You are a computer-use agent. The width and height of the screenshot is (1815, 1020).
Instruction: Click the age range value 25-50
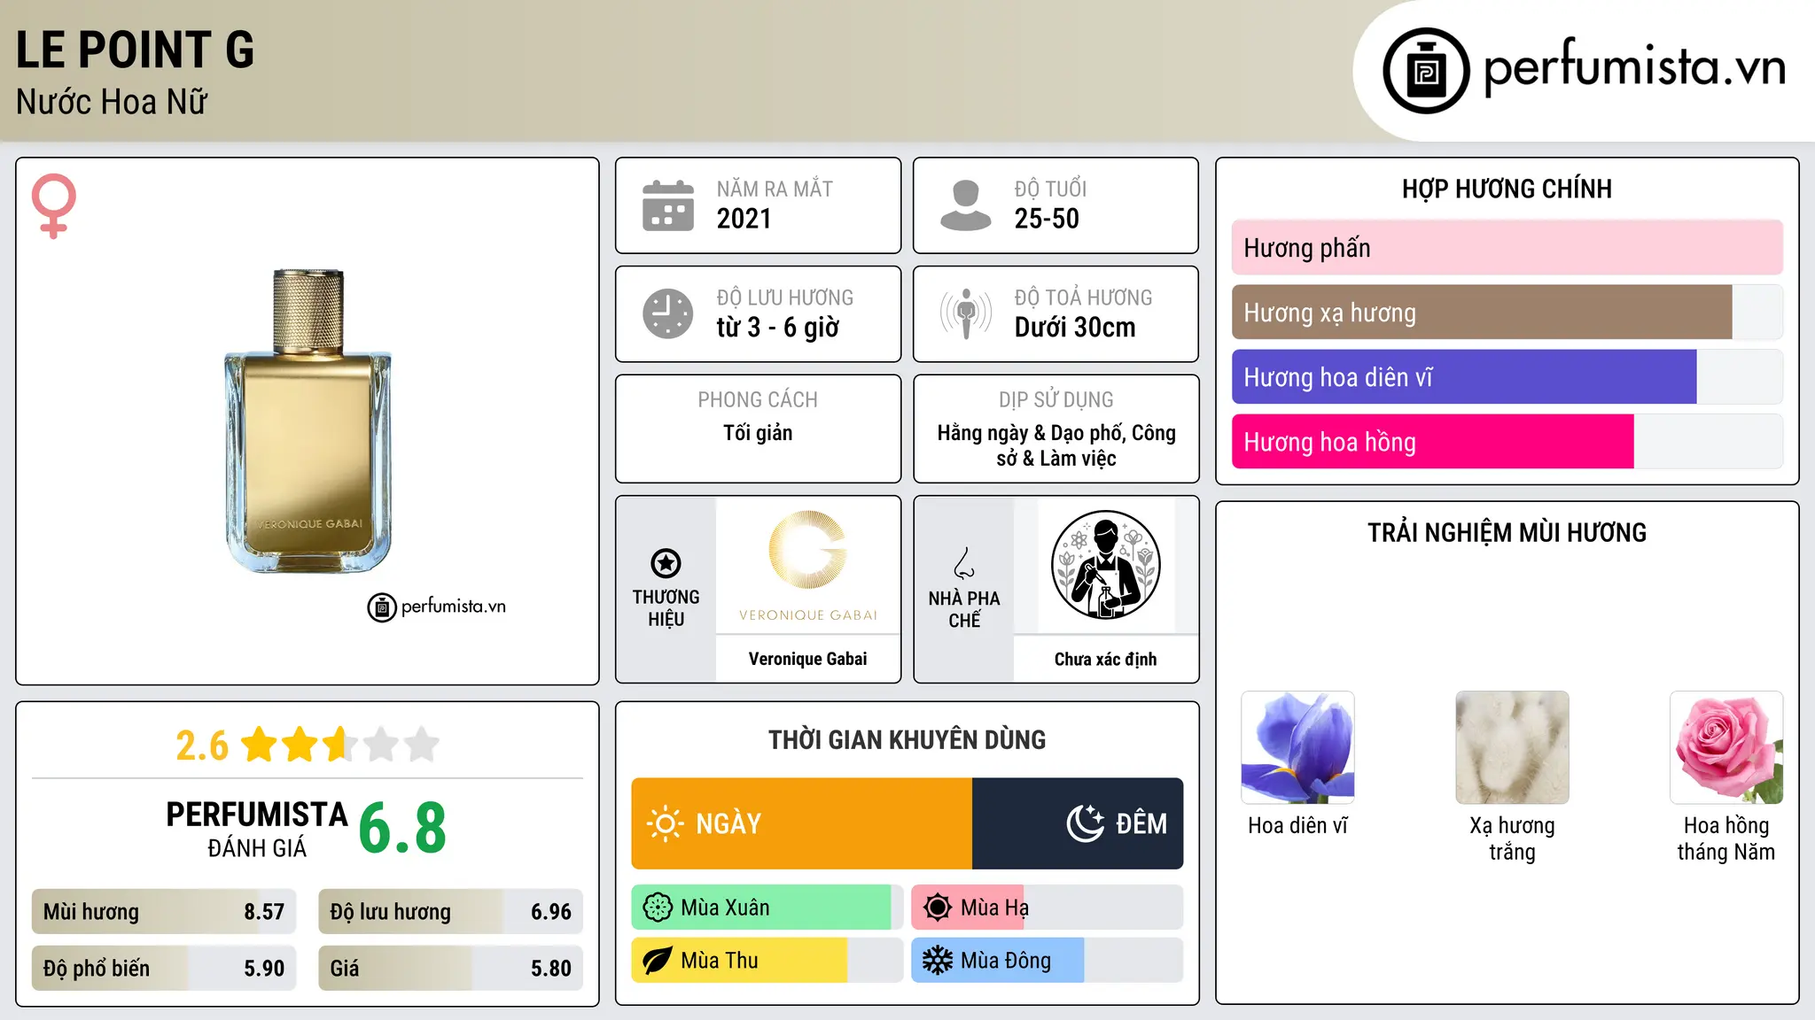tap(1047, 219)
